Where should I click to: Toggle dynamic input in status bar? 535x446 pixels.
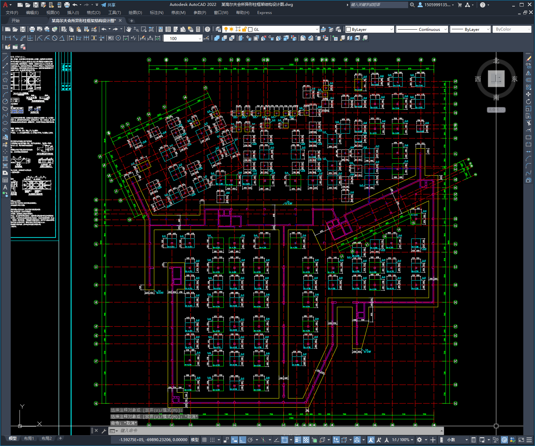tap(234, 439)
